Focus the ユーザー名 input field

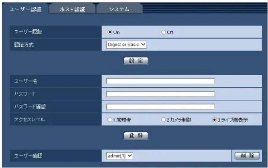[x=160, y=81]
